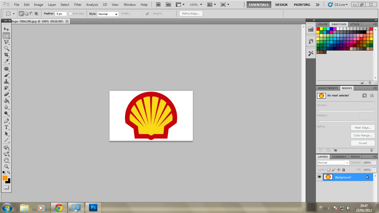The width and height of the screenshot is (379, 213).
Task: Add a pixel mask in Masks panel
Action: (365, 96)
